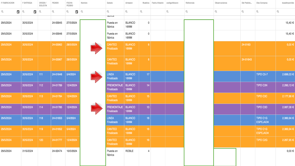This screenshot has height=166, width=295.
Task: Click the search icon in baseImponible filter
Action: pyautogui.click(x=278, y=12)
